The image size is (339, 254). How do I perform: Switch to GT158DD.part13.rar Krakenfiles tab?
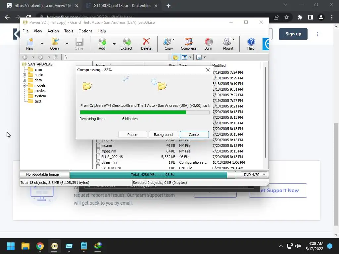pyautogui.click(x=122, y=6)
